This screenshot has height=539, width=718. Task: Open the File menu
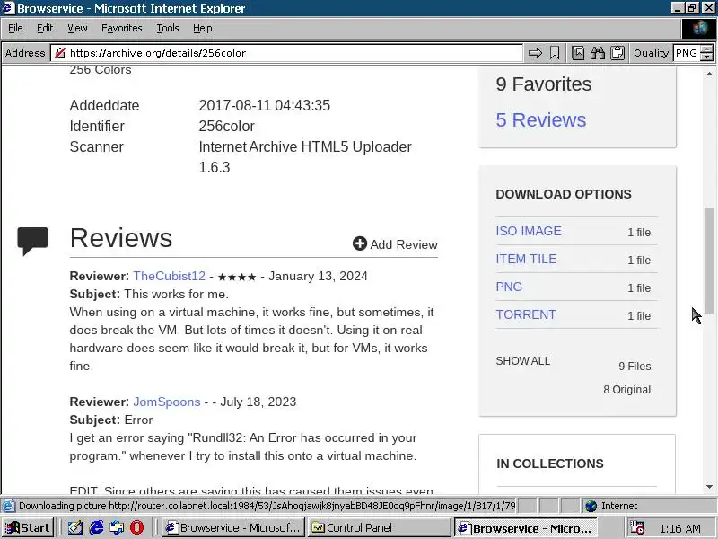[15, 29]
